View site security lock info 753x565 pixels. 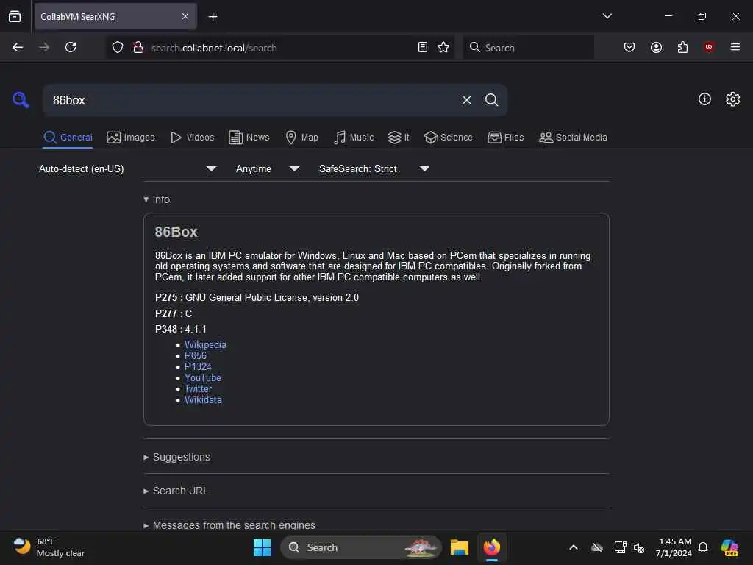(138, 47)
